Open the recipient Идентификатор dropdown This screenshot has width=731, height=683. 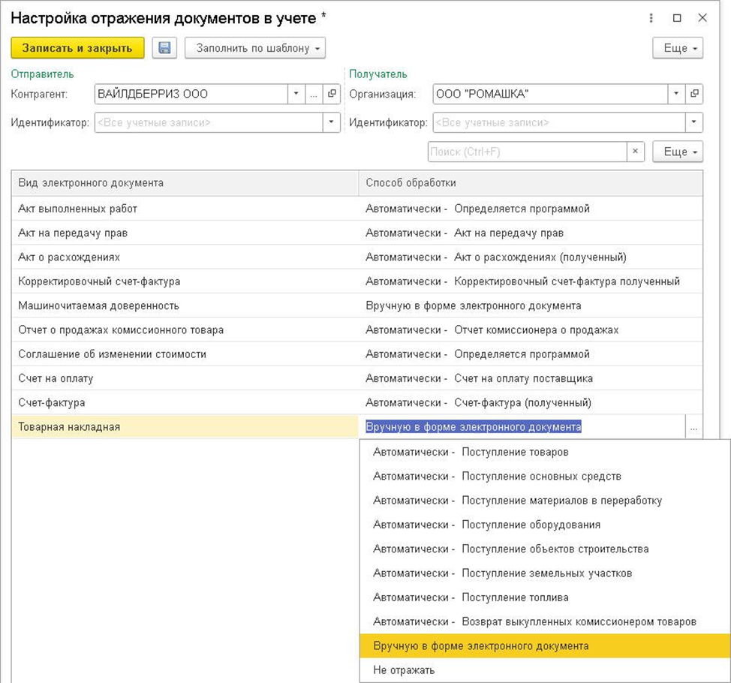point(694,122)
